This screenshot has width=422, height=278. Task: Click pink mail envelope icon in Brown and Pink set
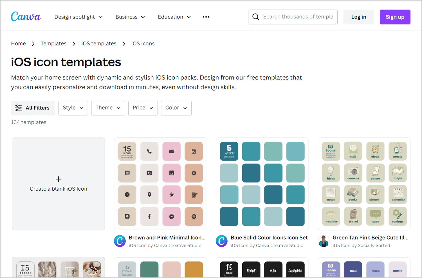pos(172,151)
